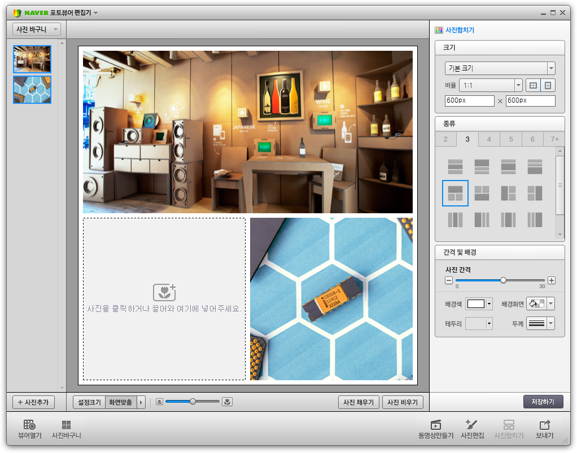Click the + 사진추가 button
Screen dimensions: 577x453
tap(33, 402)
